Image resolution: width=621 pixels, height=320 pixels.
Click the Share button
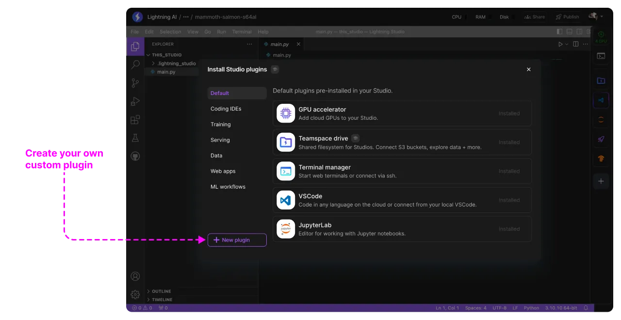click(x=535, y=17)
